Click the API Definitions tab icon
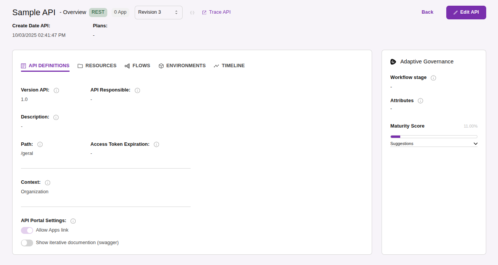Viewport: 498px width, 265px height. tap(23, 65)
